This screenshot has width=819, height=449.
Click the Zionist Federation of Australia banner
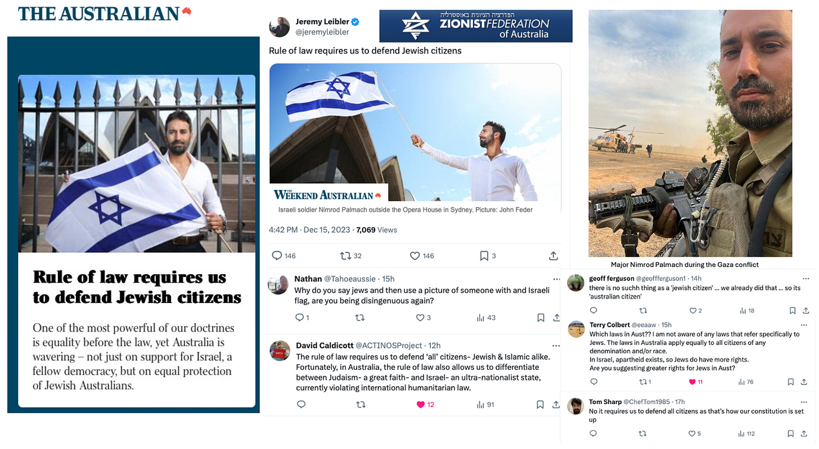coord(476,26)
